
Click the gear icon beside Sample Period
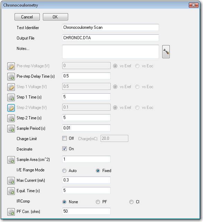[x=11, y=129]
